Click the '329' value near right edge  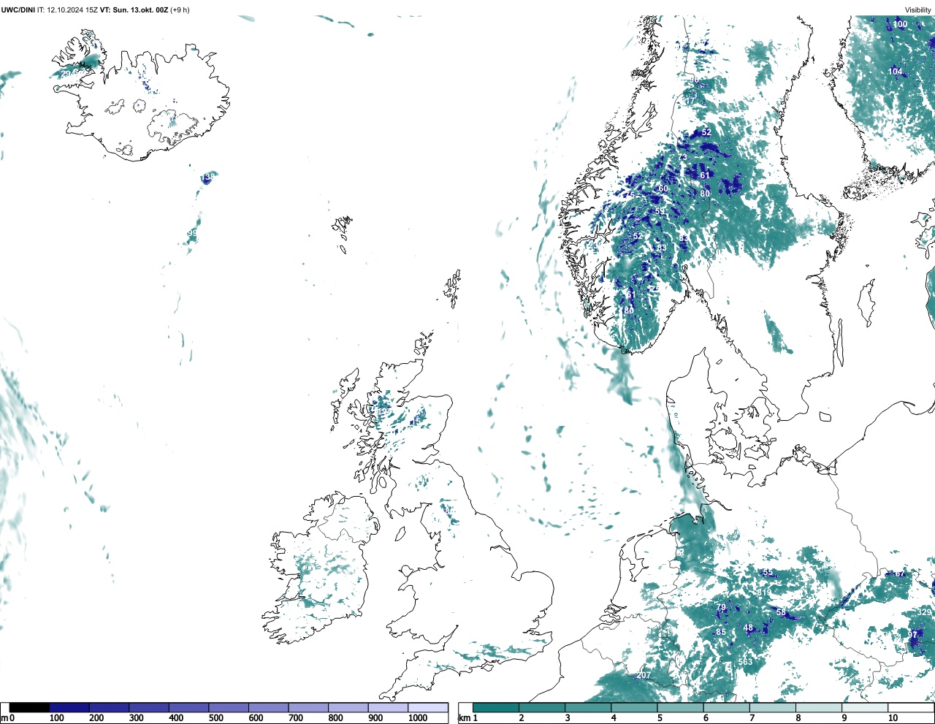coord(925,612)
